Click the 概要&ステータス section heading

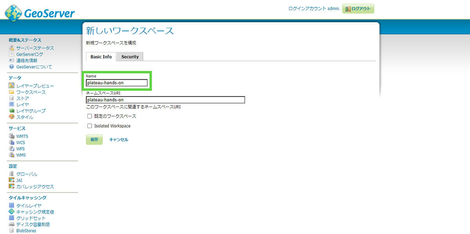(x=25, y=40)
